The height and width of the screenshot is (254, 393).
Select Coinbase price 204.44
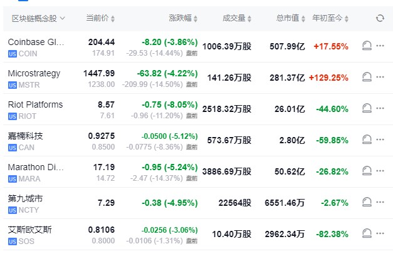102,42
